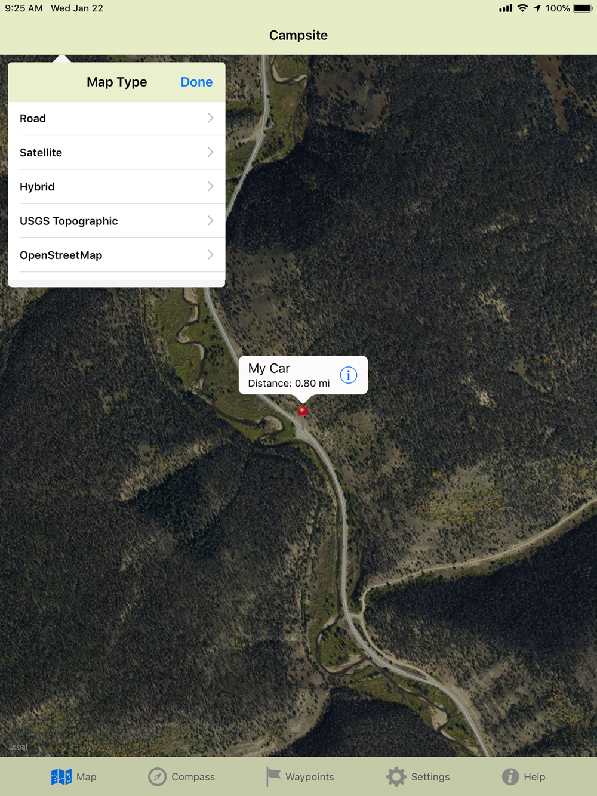The height and width of the screenshot is (796, 597).
Task: Tap the location arrow in status bar
Action: point(537,8)
